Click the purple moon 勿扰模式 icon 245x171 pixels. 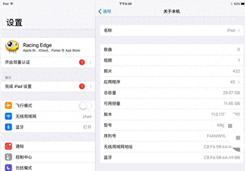click(x=8, y=168)
